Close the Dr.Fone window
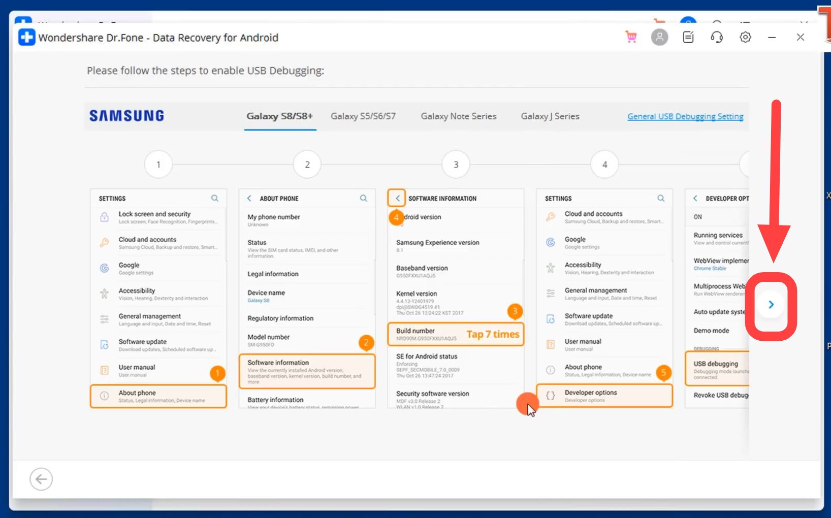The height and width of the screenshot is (518, 831). point(801,37)
